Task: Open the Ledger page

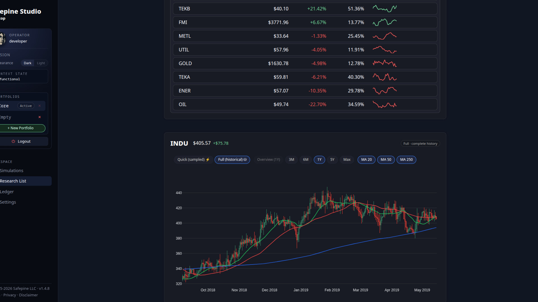Action: coord(7,192)
